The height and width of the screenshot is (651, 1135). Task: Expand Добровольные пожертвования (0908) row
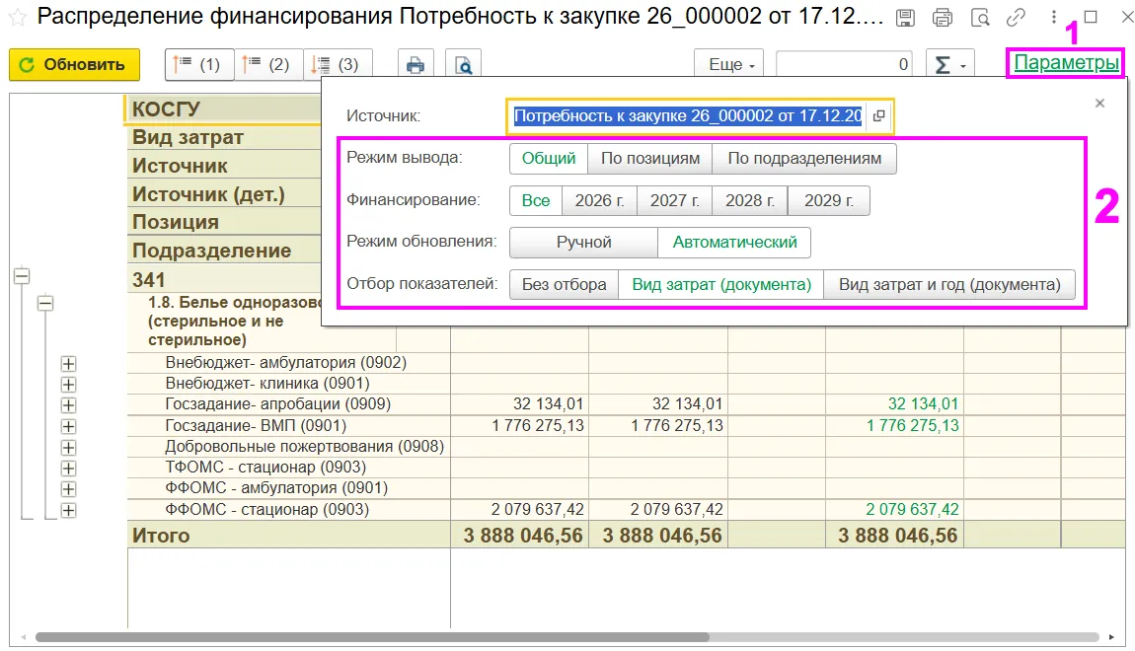pyautogui.click(x=68, y=448)
